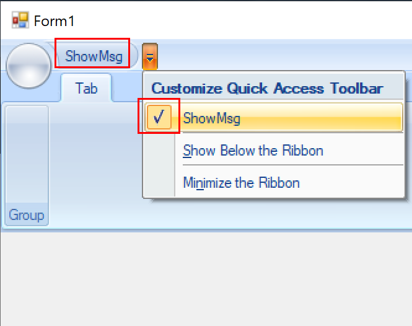Open the round ribbon orb button
Viewport: 412px width, 326px height.
click(28, 66)
